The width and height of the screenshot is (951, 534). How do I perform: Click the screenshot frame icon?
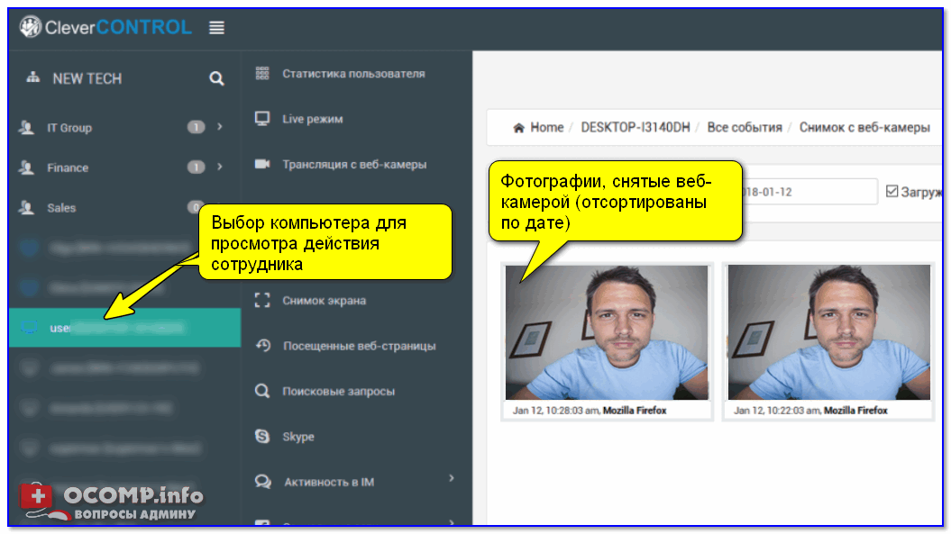click(x=262, y=301)
